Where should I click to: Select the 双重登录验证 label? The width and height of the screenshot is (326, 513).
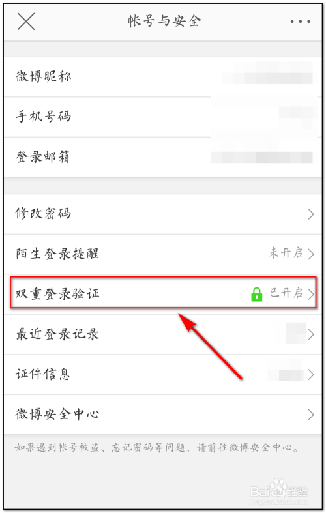[57, 294]
